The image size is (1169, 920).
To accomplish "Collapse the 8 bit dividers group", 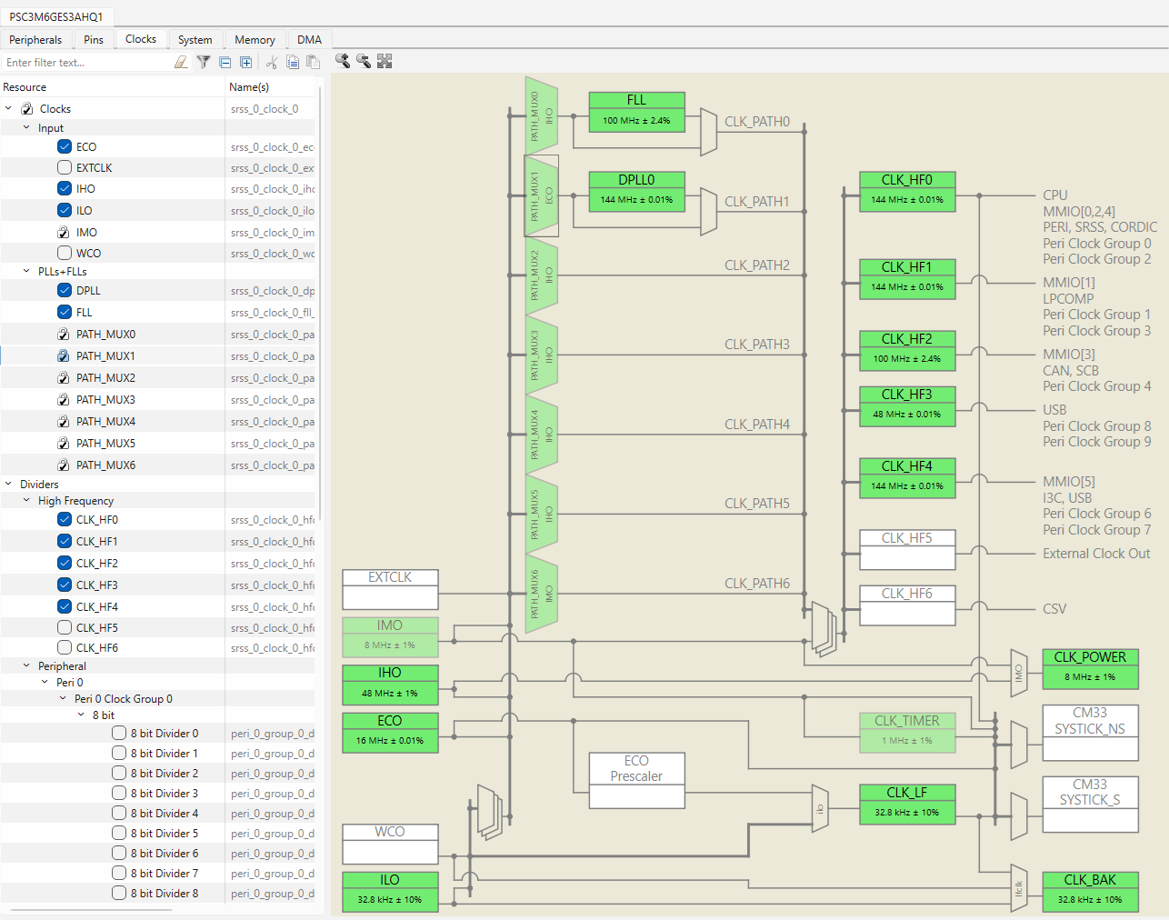I will click(x=81, y=715).
